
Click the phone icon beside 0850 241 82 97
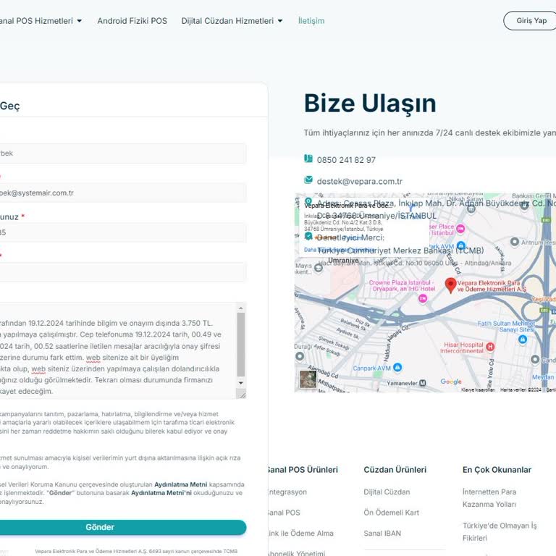point(308,158)
